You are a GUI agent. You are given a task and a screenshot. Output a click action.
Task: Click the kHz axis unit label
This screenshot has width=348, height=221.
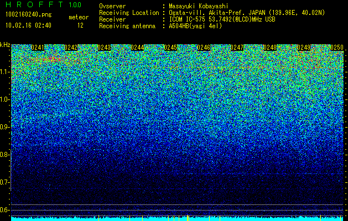click(x=5, y=45)
